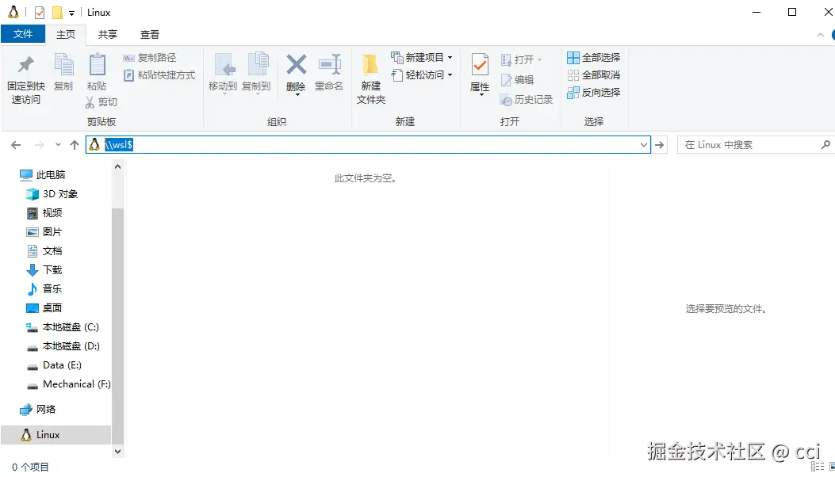
Task: Open the address bar history dropdown
Action: click(643, 144)
